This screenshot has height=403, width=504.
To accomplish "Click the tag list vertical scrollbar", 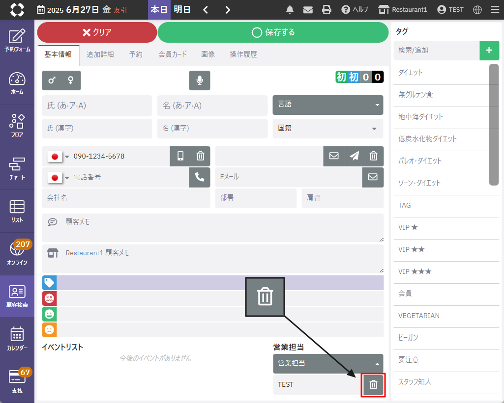I will pos(494,125).
